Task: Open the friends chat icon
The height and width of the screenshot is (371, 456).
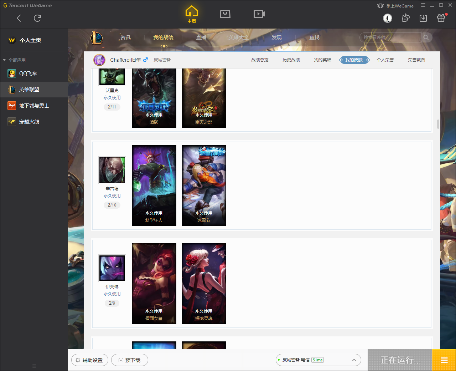Action: tap(405, 18)
